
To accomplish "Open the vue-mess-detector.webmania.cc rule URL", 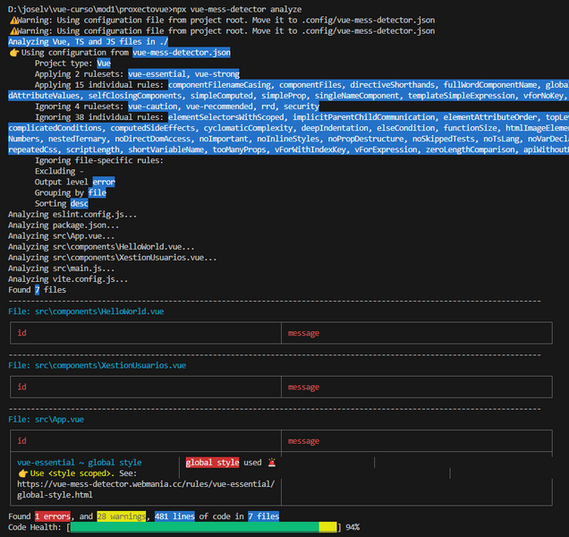I will pos(146,490).
